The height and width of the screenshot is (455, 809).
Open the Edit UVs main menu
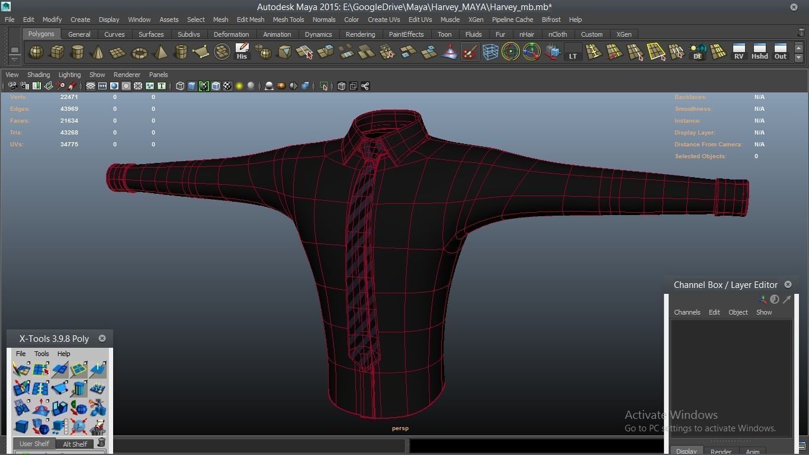tap(420, 20)
